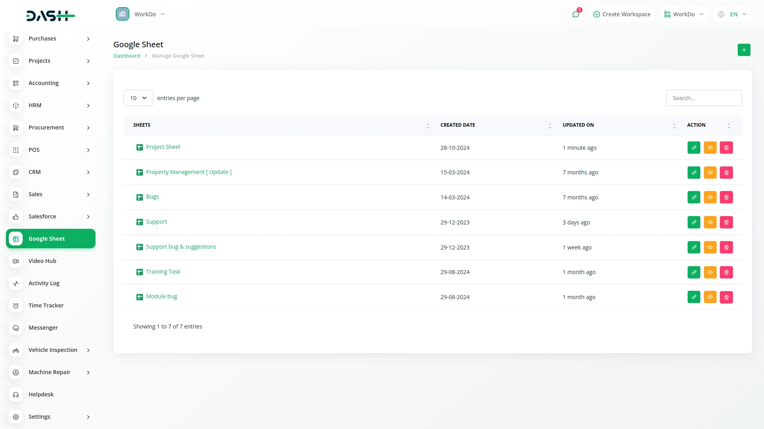Expand the Purchases menu
Screen dimensions: 764x429
[51, 39]
